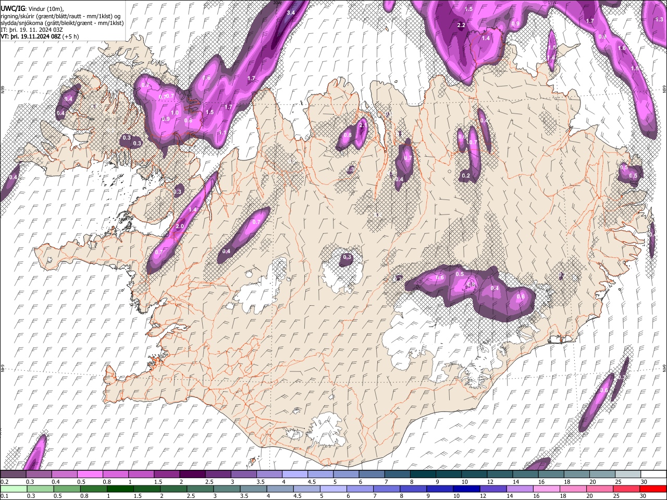Click the 1.1 precipitation value on the map
The image size is (667, 500).
[x=223, y=133]
